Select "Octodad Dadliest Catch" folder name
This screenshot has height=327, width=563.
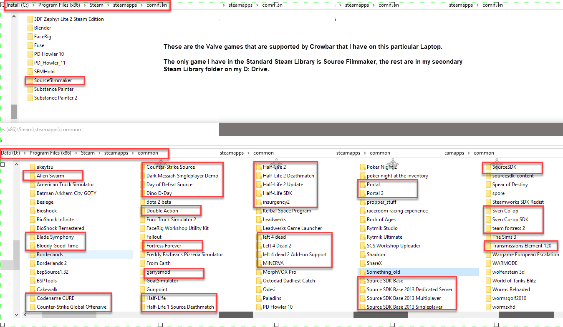pos(289,281)
